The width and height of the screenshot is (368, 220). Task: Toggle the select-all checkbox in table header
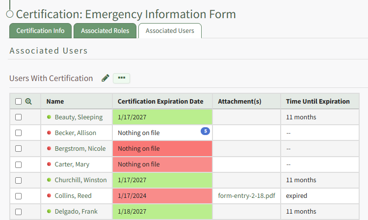coord(18,102)
